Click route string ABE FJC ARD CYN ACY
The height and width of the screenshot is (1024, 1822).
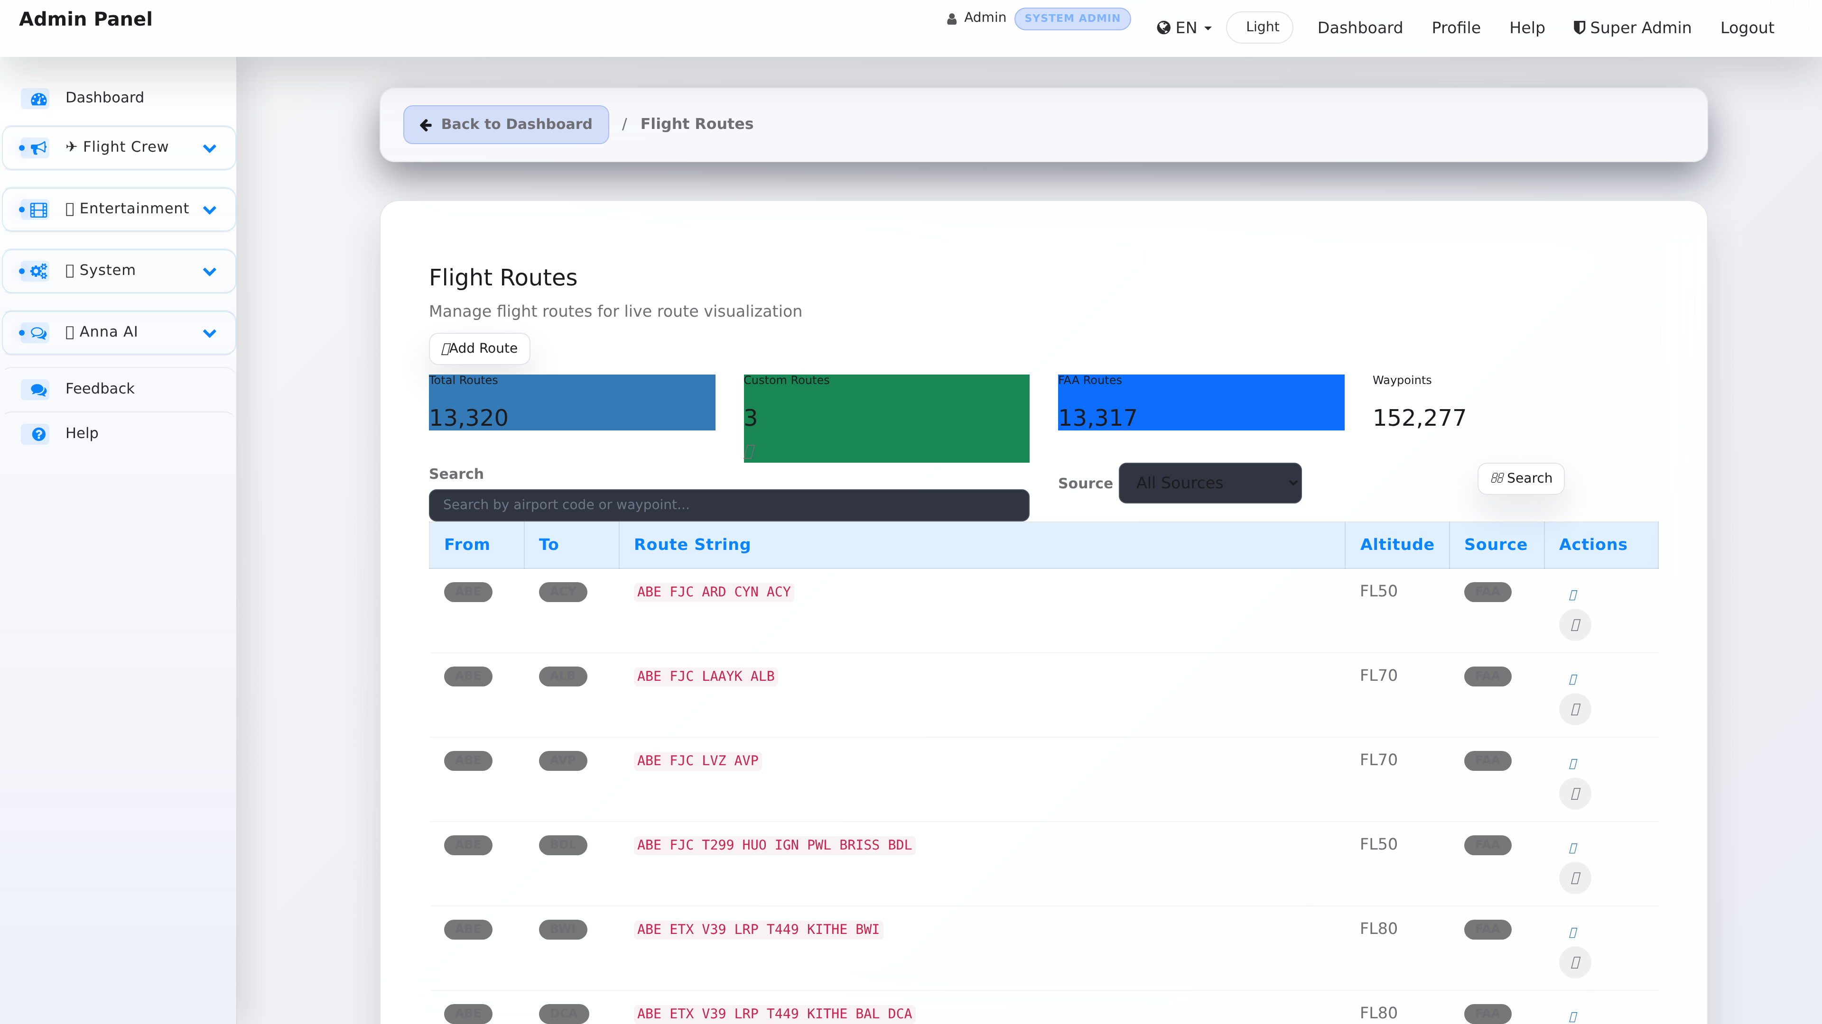714,592
